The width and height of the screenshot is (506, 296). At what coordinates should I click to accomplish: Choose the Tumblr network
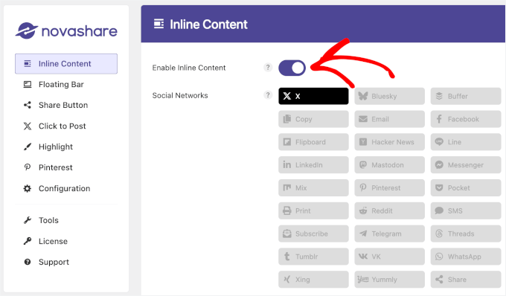tap(313, 257)
